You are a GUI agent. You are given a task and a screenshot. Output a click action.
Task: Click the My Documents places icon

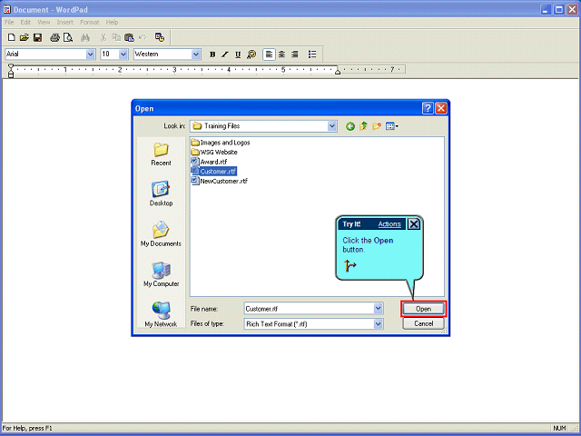pos(162,234)
